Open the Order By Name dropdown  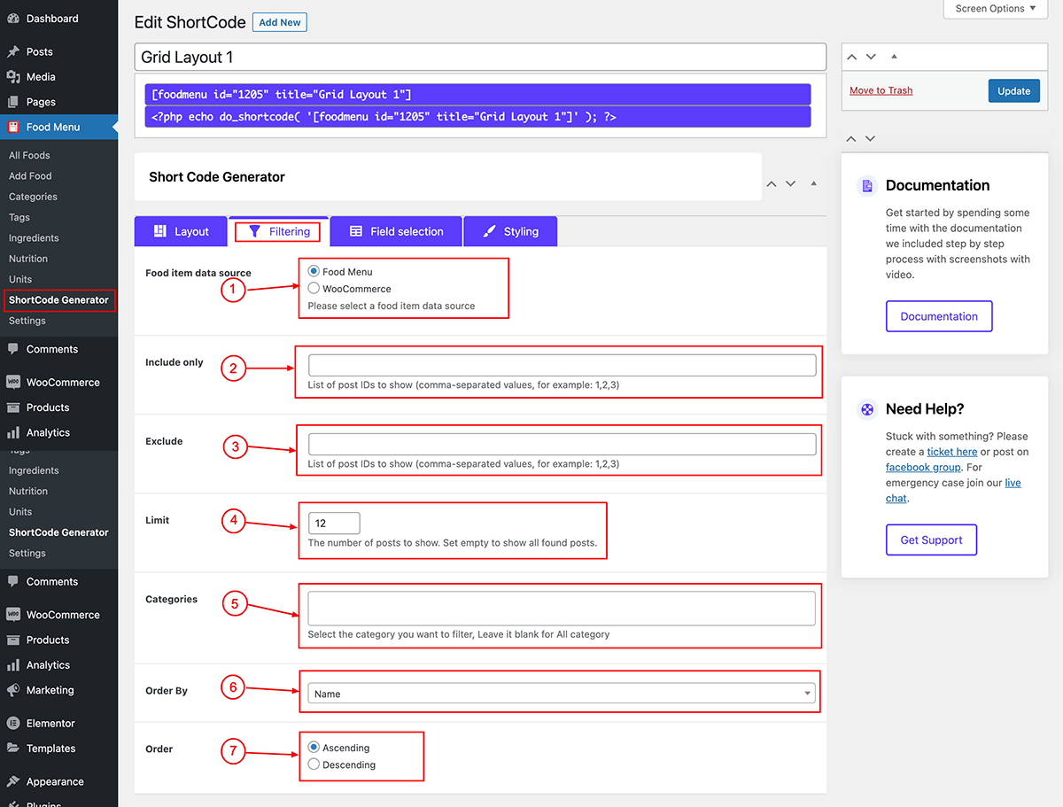[x=562, y=694]
